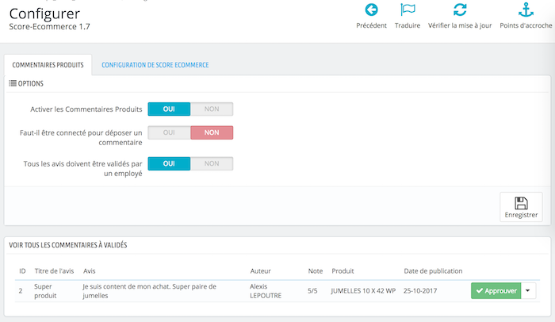Approve the Super produit review

click(496, 290)
